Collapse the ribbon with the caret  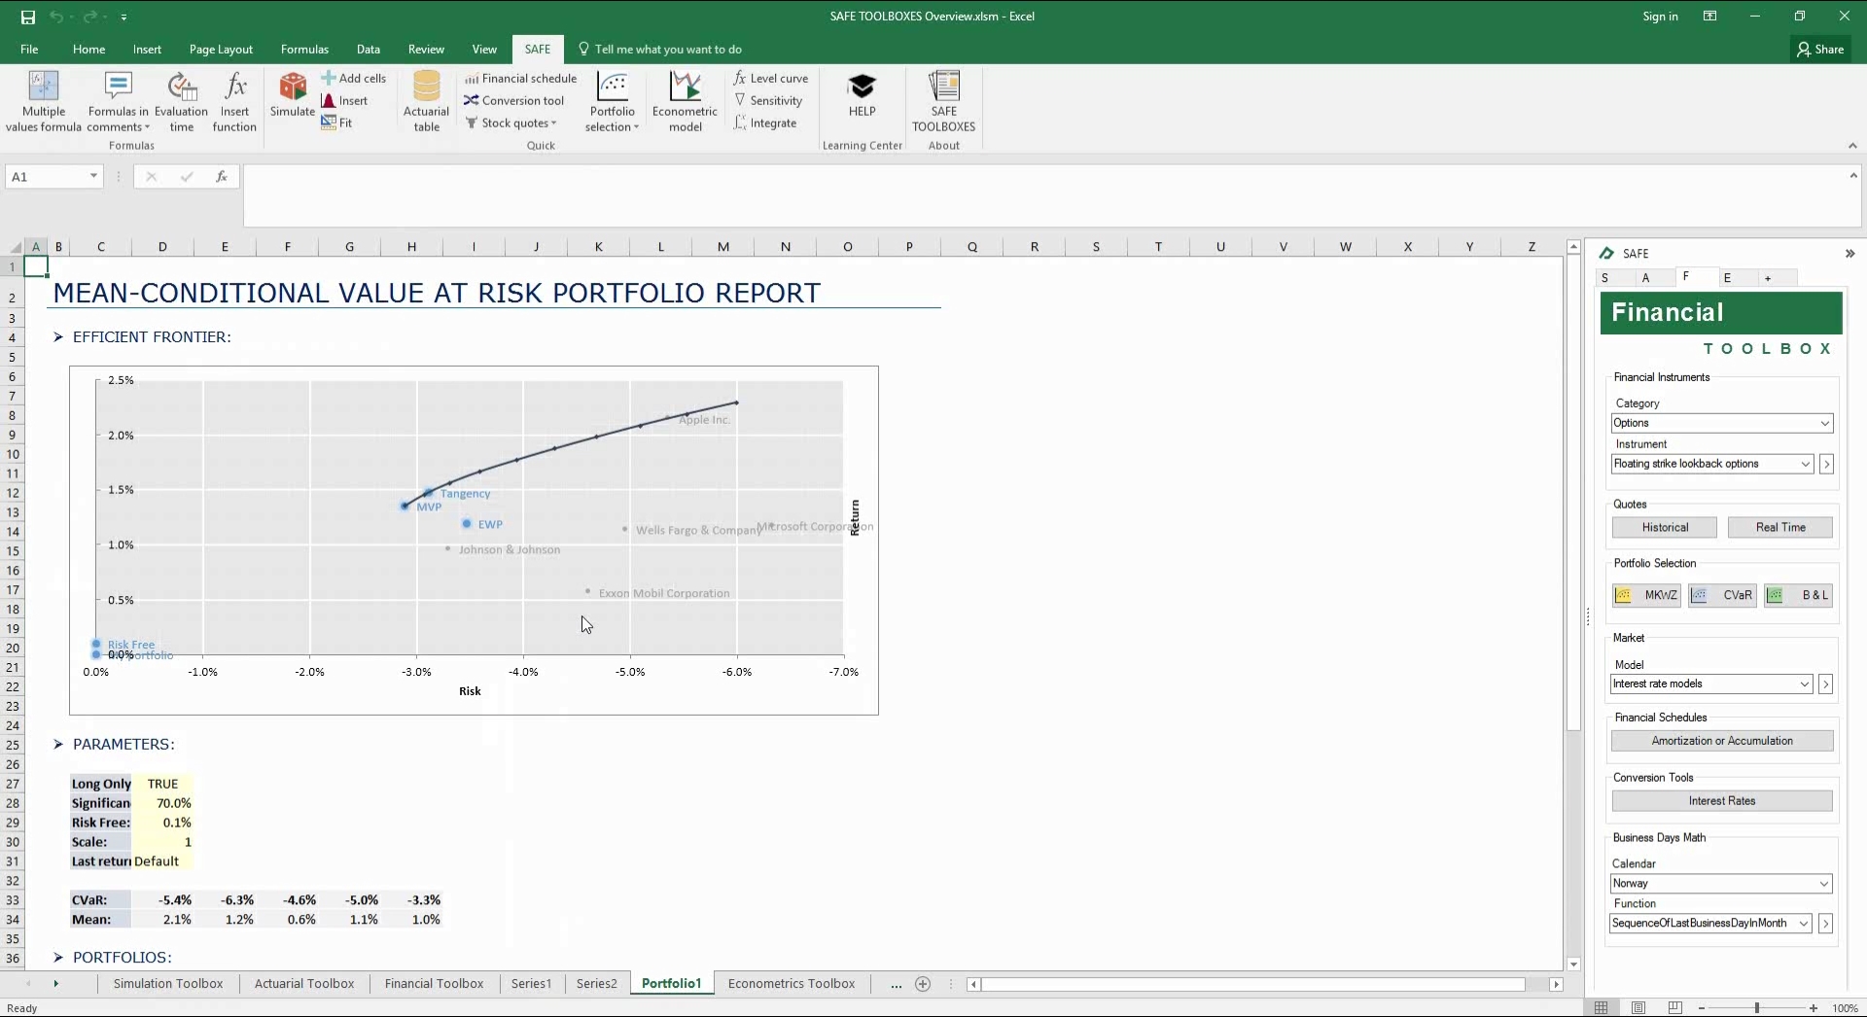(1851, 146)
